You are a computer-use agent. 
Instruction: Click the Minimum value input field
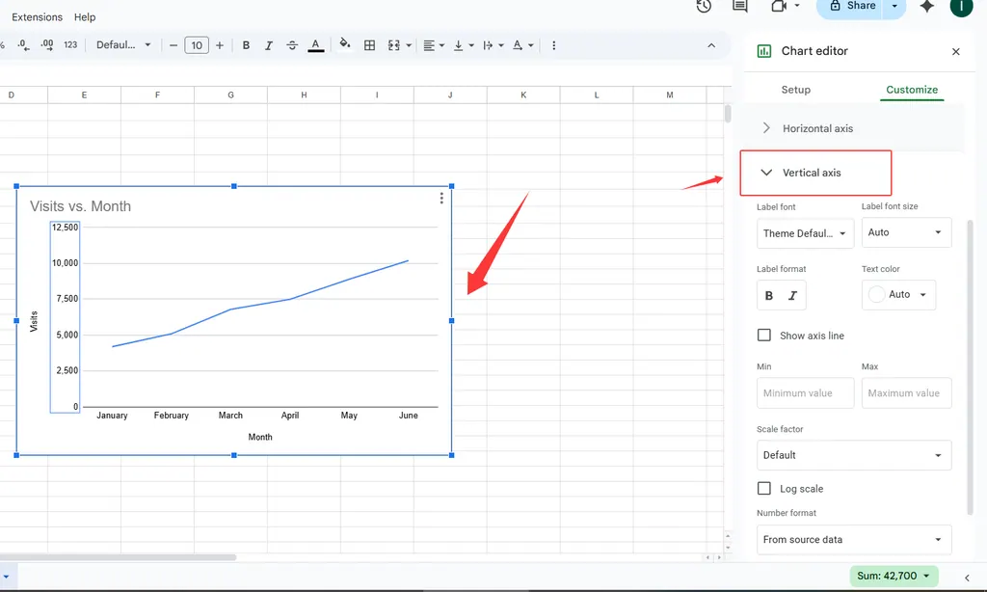click(x=806, y=393)
